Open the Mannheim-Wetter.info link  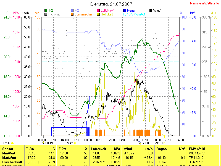pos(204,3)
